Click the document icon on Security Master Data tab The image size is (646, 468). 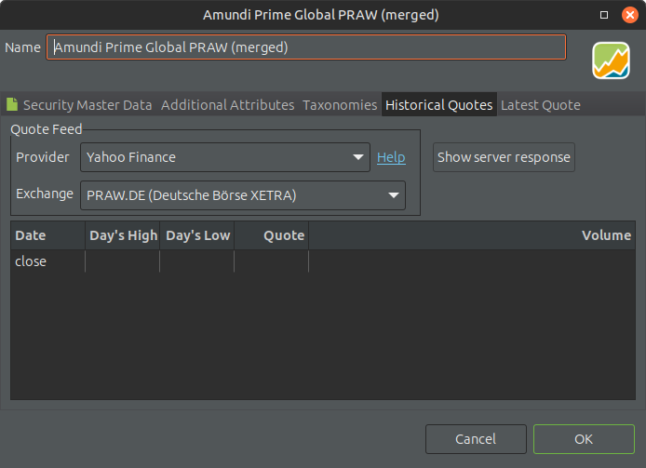(x=13, y=105)
